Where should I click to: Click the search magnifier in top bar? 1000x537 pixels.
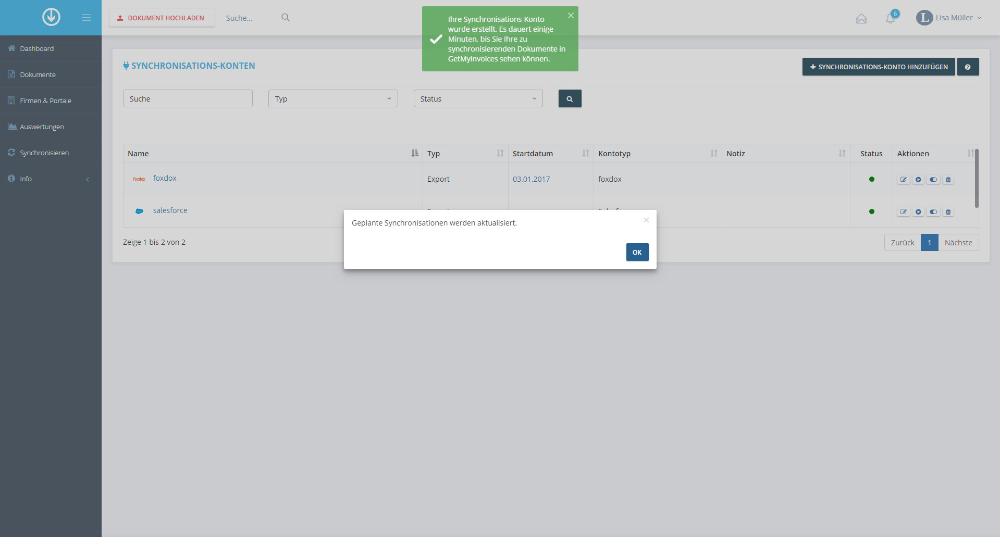coord(286,18)
